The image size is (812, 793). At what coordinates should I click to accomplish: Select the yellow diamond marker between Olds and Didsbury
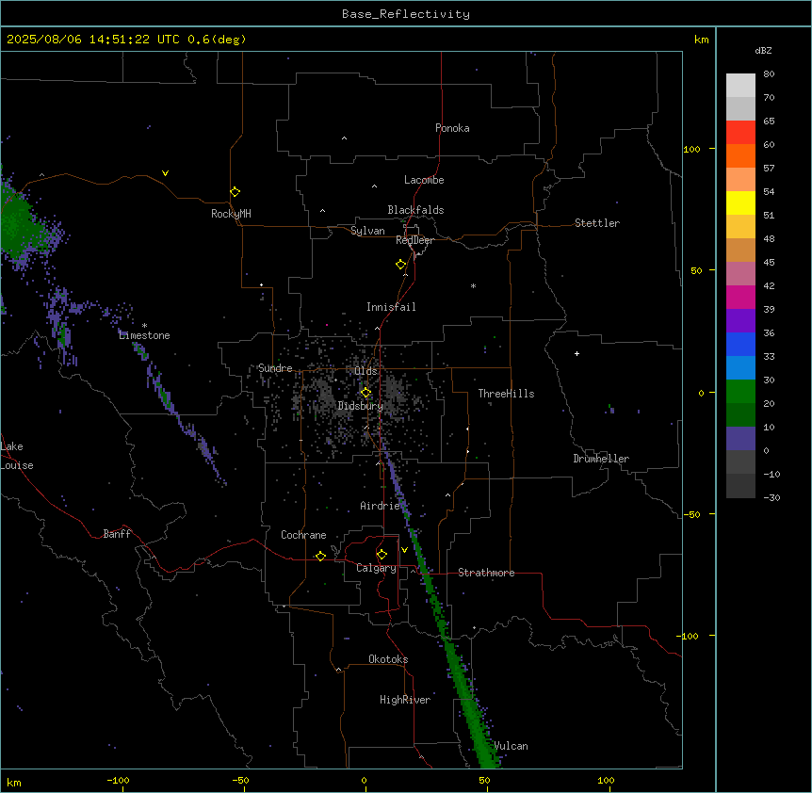pos(365,393)
